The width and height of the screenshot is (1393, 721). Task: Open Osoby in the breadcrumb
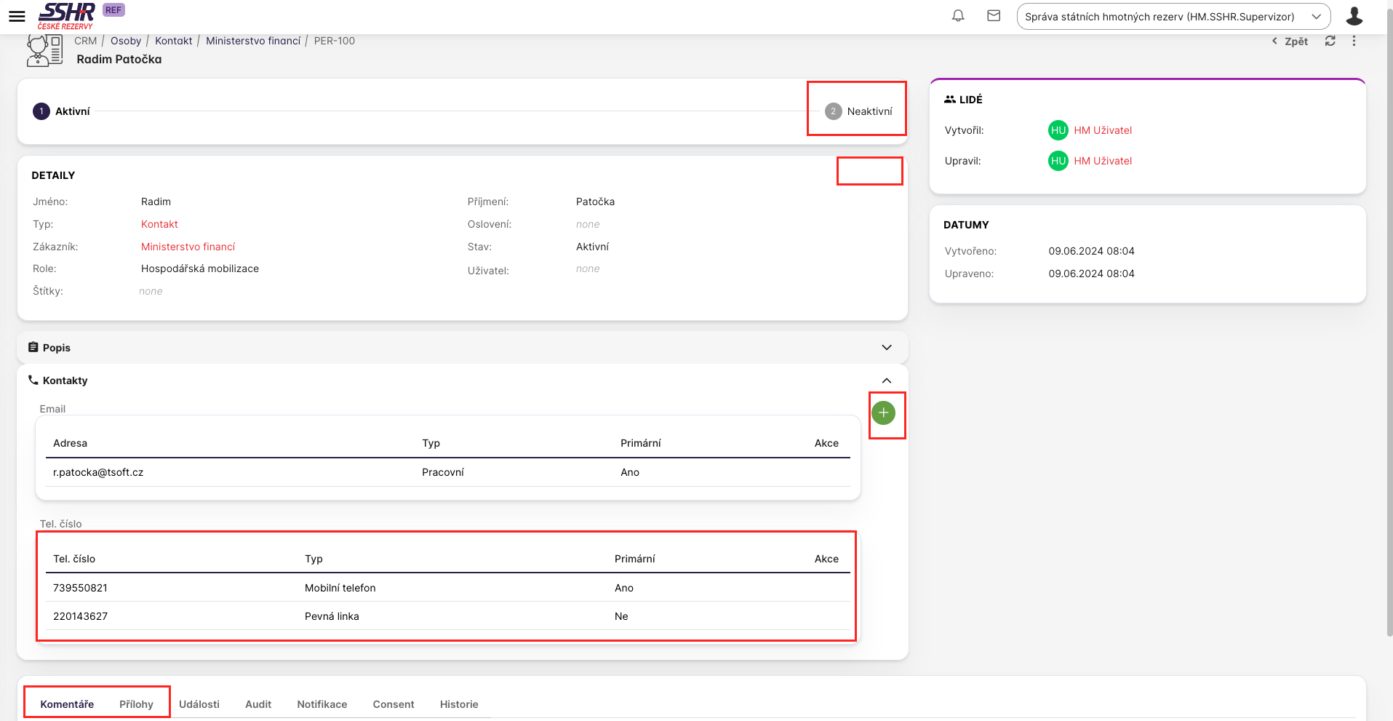click(x=126, y=41)
